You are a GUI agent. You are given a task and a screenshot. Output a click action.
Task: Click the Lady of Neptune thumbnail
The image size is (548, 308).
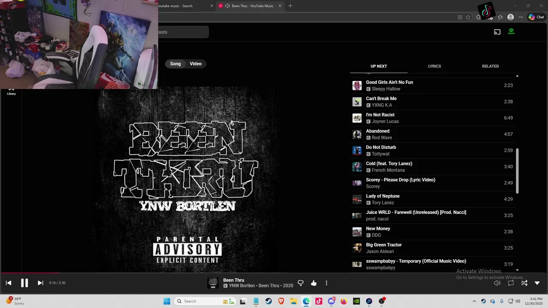tap(357, 199)
